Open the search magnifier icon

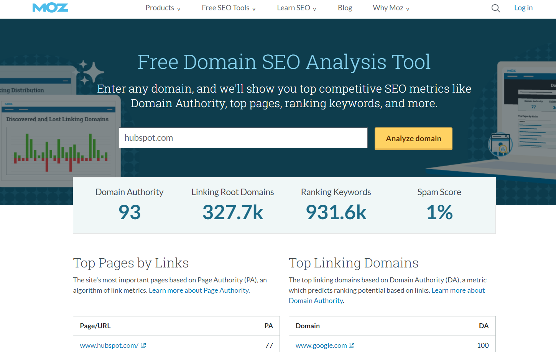(x=495, y=8)
